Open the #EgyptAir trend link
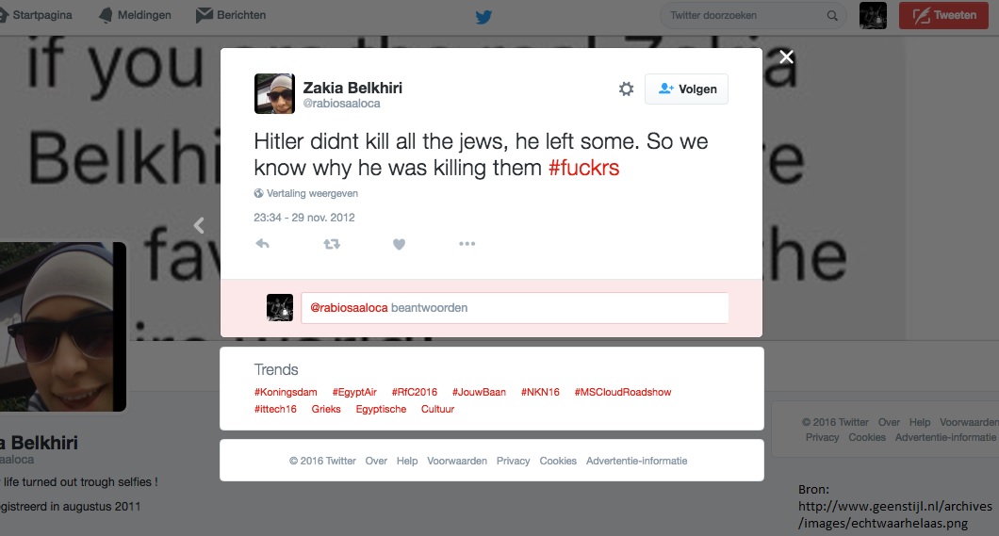This screenshot has height=536, width=999. (x=354, y=392)
